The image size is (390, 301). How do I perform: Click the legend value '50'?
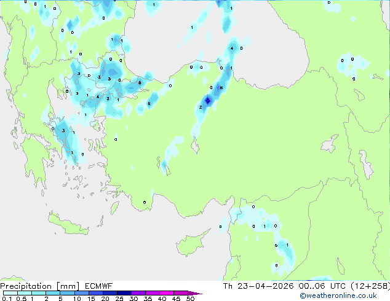pos(190,299)
